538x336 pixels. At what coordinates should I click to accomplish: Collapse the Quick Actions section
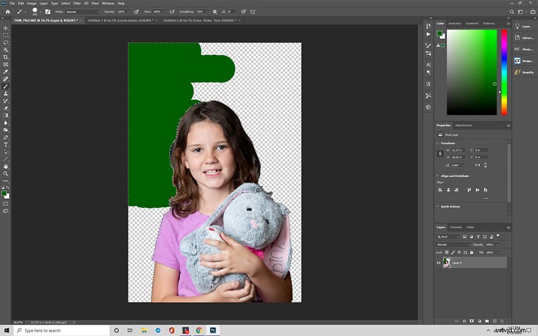(438, 206)
